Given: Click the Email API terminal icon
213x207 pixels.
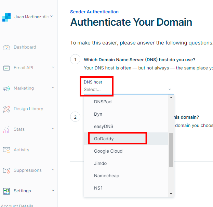Looking at the screenshot, I should 6,68.
